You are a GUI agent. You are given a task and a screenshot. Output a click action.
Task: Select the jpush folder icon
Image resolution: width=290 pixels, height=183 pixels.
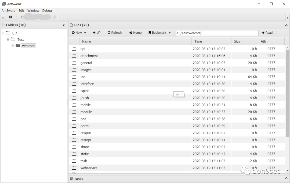click(x=74, y=98)
